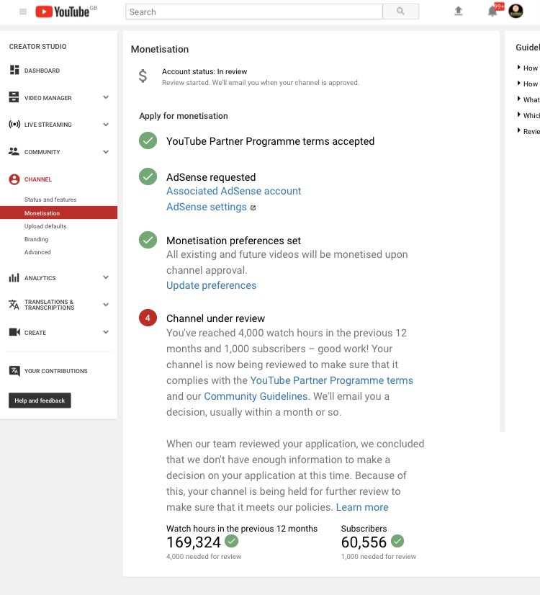Viewport: 540px width, 595px height.
Task: Expand the Community section chevron
Action: point(106,152)
